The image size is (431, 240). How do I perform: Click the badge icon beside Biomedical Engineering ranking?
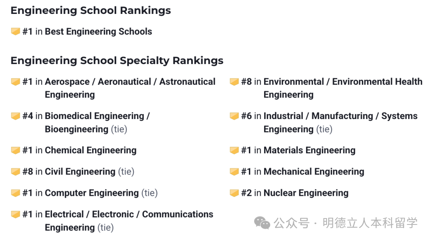coord(16,116)
